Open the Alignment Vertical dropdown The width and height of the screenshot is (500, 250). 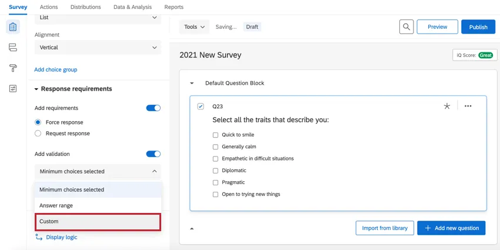click(97, 47)
